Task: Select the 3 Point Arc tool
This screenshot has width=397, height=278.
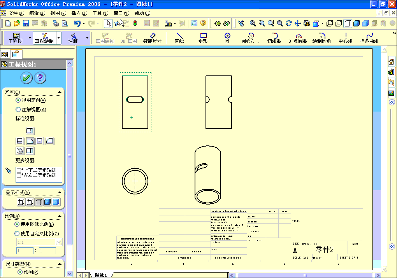Action: click(x=298, y=38)
